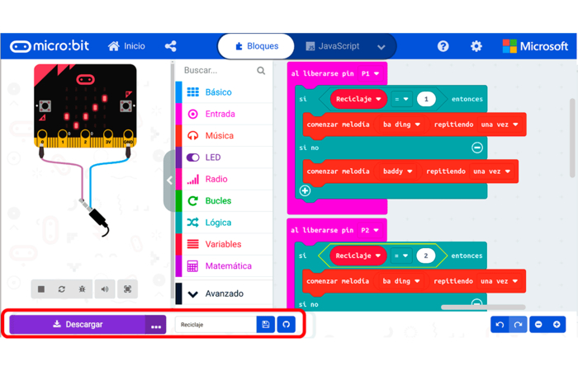Toggle simulator debug mode bug icon
This screenshot has width=578, height=371.
[82, 289]
